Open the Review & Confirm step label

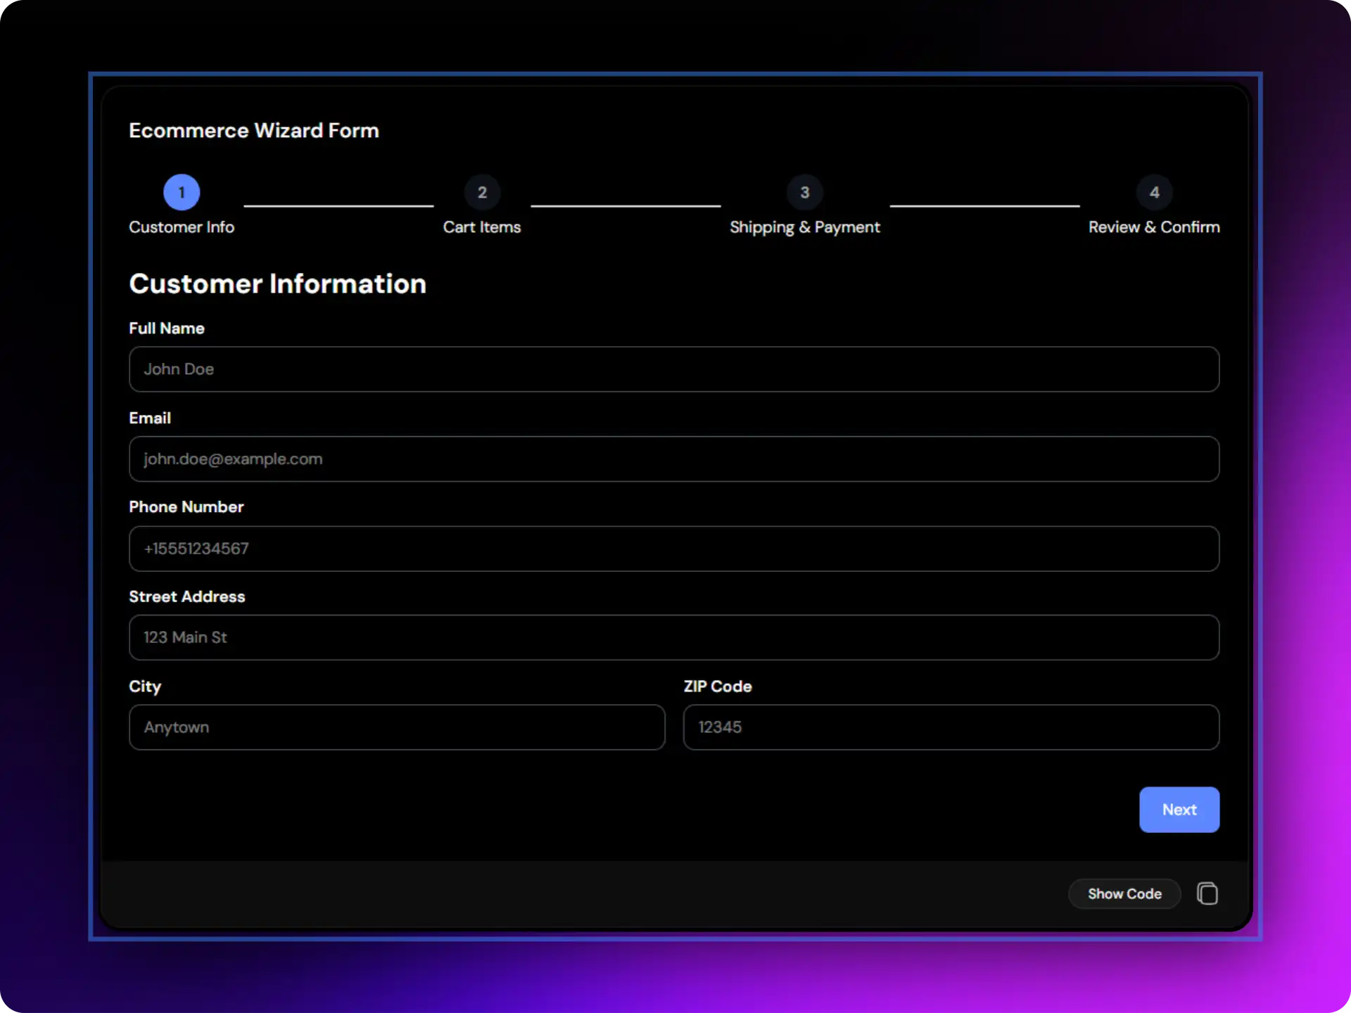1154,227
